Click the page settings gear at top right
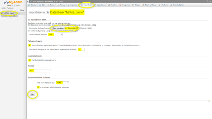 (208, 1)
